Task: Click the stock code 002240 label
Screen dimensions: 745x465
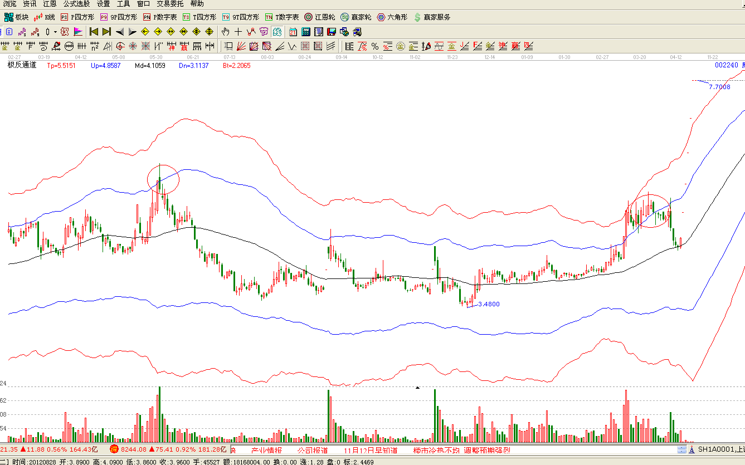Action: pyautogui.click(x=725, y=65)
